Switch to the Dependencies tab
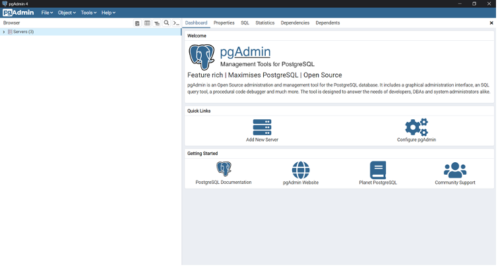 295,23
